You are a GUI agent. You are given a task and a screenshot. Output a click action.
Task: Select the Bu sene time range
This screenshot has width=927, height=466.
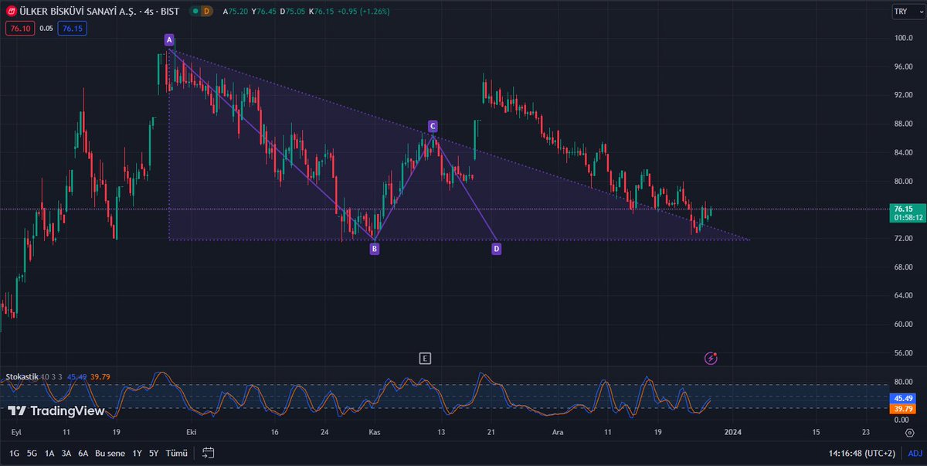click(x=110, y=453)
